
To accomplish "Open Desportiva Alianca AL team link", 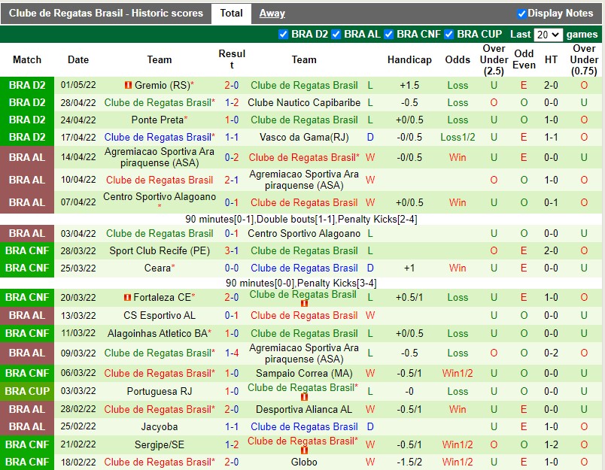I will point(304,409).
